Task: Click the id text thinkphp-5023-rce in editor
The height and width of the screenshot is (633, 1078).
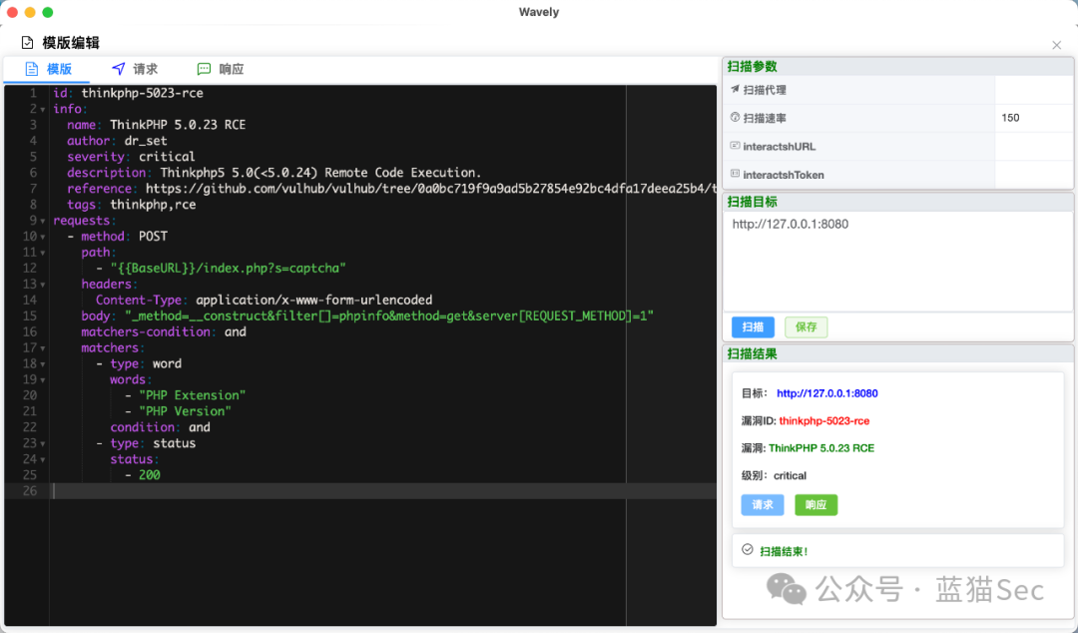Action: [143, 93]
